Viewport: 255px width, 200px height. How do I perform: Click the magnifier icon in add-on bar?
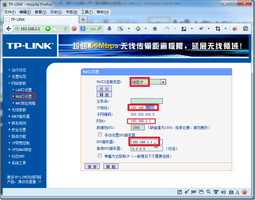tap(209, 192)
